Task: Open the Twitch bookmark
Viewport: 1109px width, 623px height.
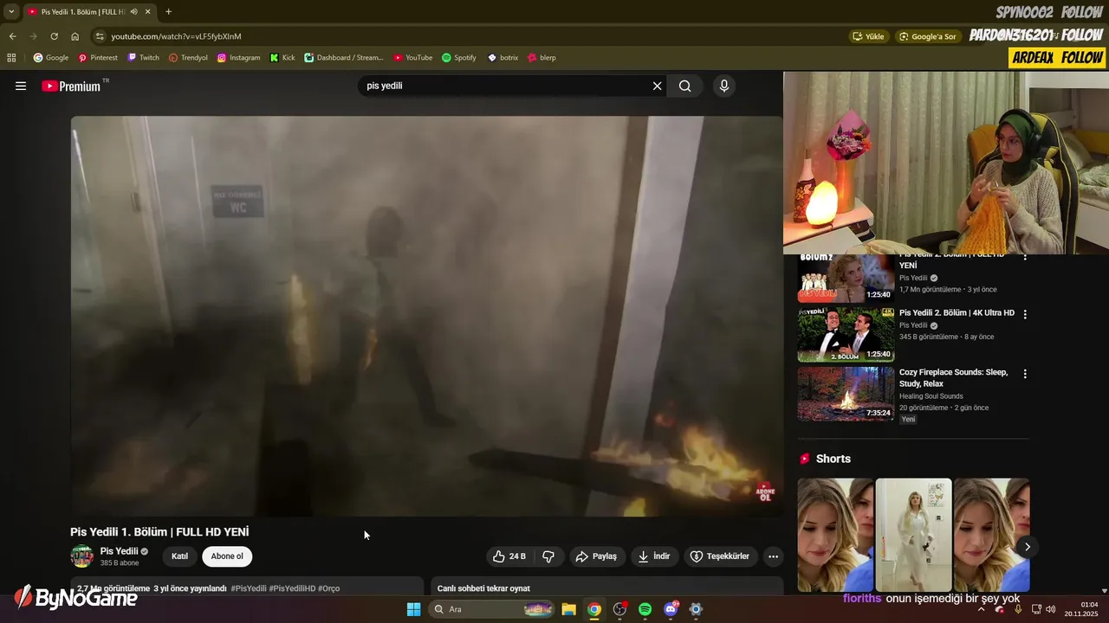Action: [x=144, y=58]
